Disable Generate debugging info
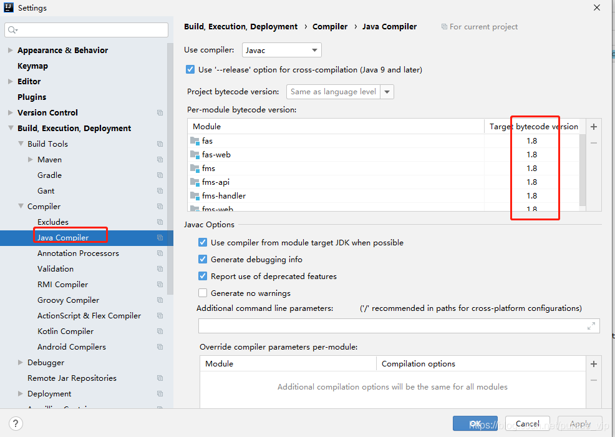The width and height of the screenshot is (615, 437). 202,259
